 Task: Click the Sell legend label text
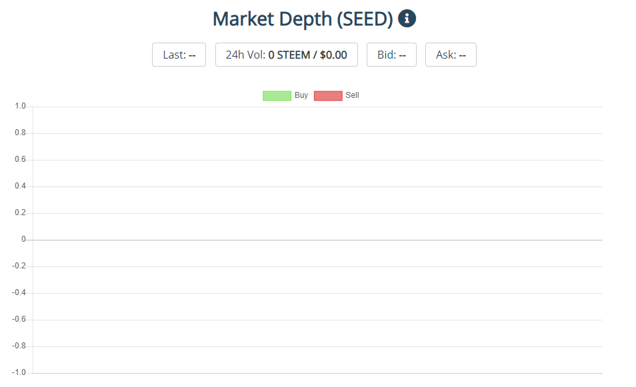pyautogui.click(x=352, y=95)
